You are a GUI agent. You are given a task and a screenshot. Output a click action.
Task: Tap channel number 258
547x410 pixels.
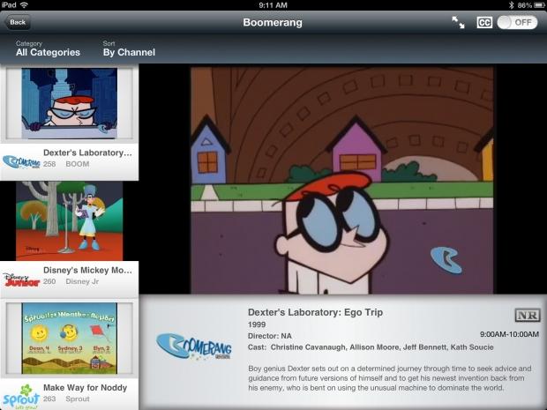(x=49, y=164)
